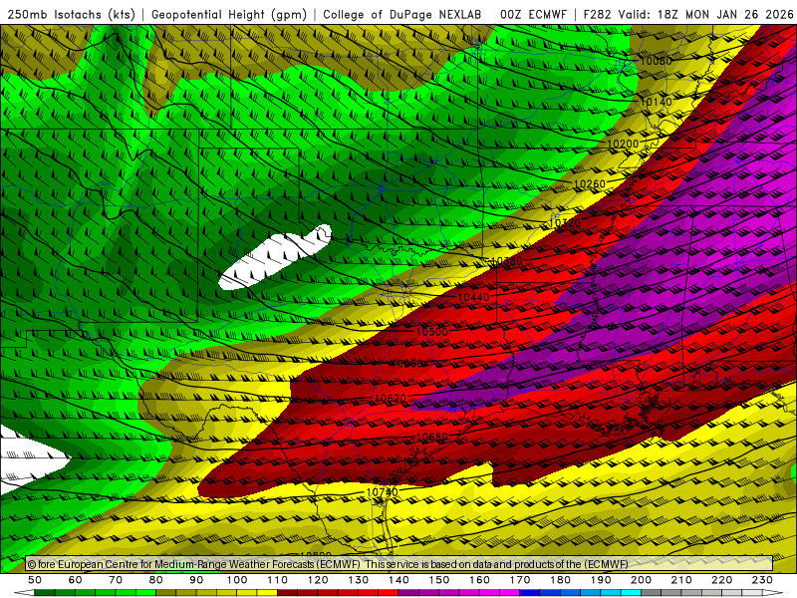Click the 10080 height contour label
Screen dimensions: 797x598
click(656, 61)
